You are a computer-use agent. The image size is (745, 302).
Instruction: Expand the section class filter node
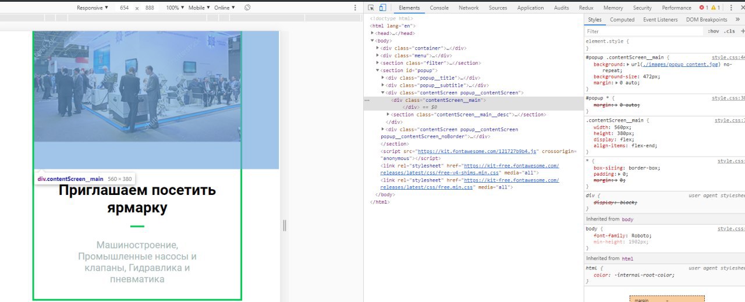coord(377,63)
